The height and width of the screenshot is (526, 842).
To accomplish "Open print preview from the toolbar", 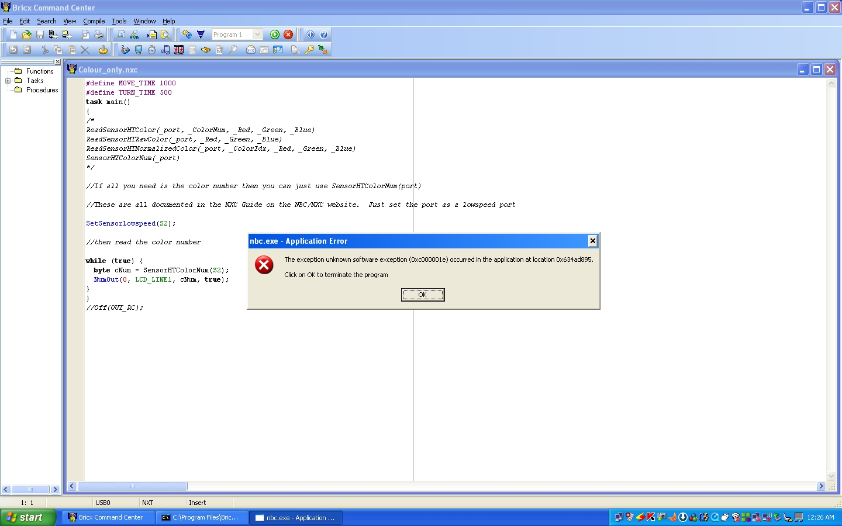I will coord(85,34).
